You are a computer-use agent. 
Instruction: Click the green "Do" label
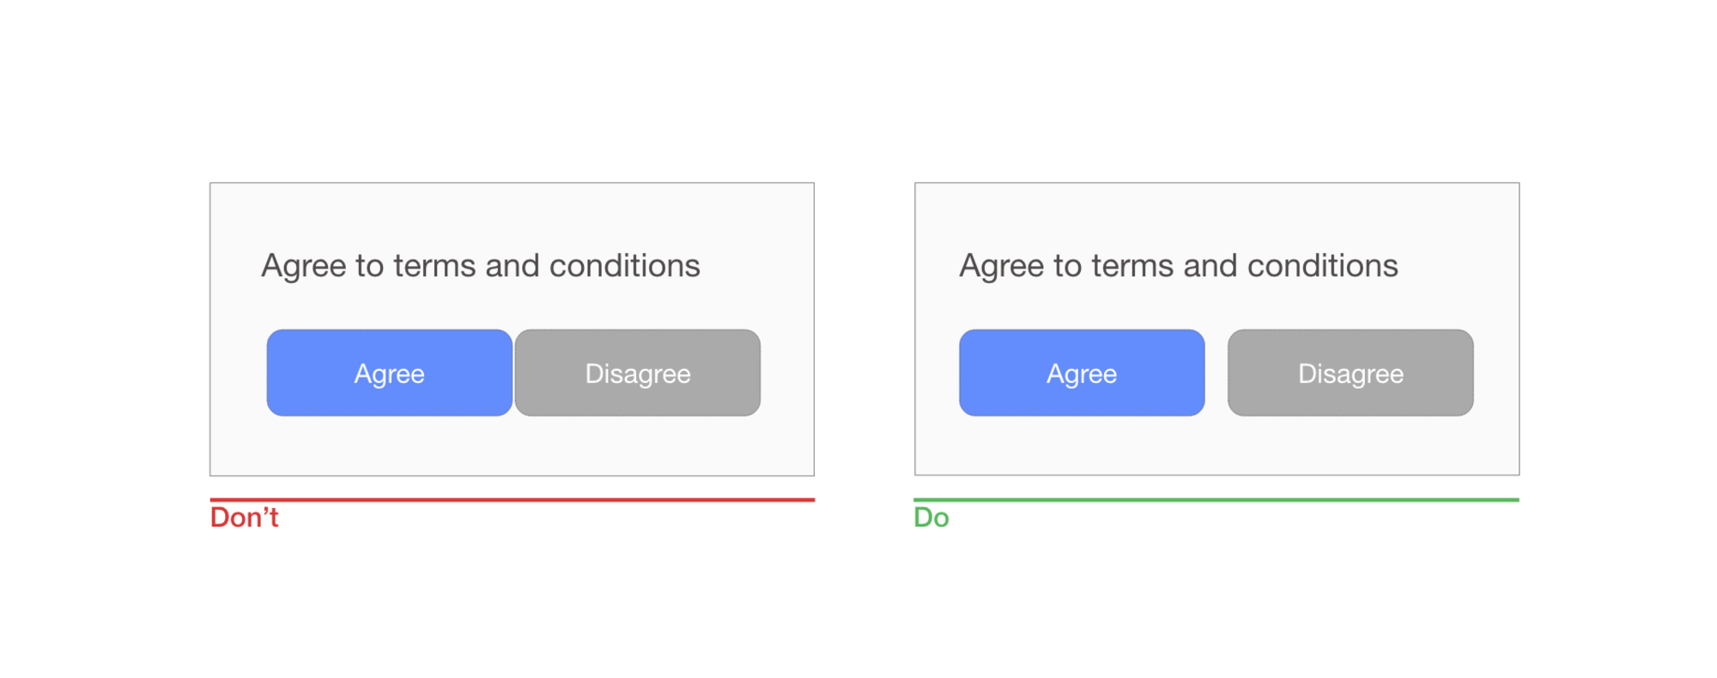(x=931, y=518)
